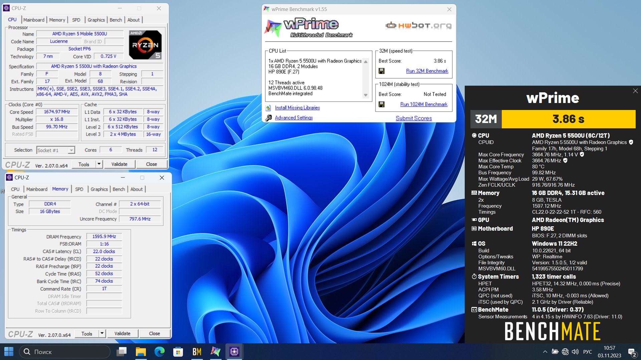Image resolution: width=641 pixels, height=360 pixels.
Task: Click the DRAM Frequency value 1595.9 MHz
Action: (104, 236)
